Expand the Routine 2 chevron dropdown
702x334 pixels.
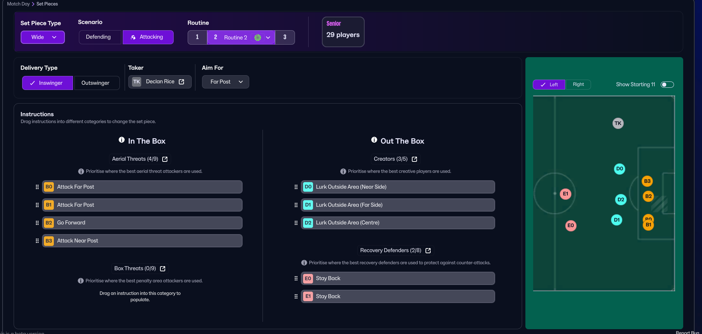click(x=268, y=38)
